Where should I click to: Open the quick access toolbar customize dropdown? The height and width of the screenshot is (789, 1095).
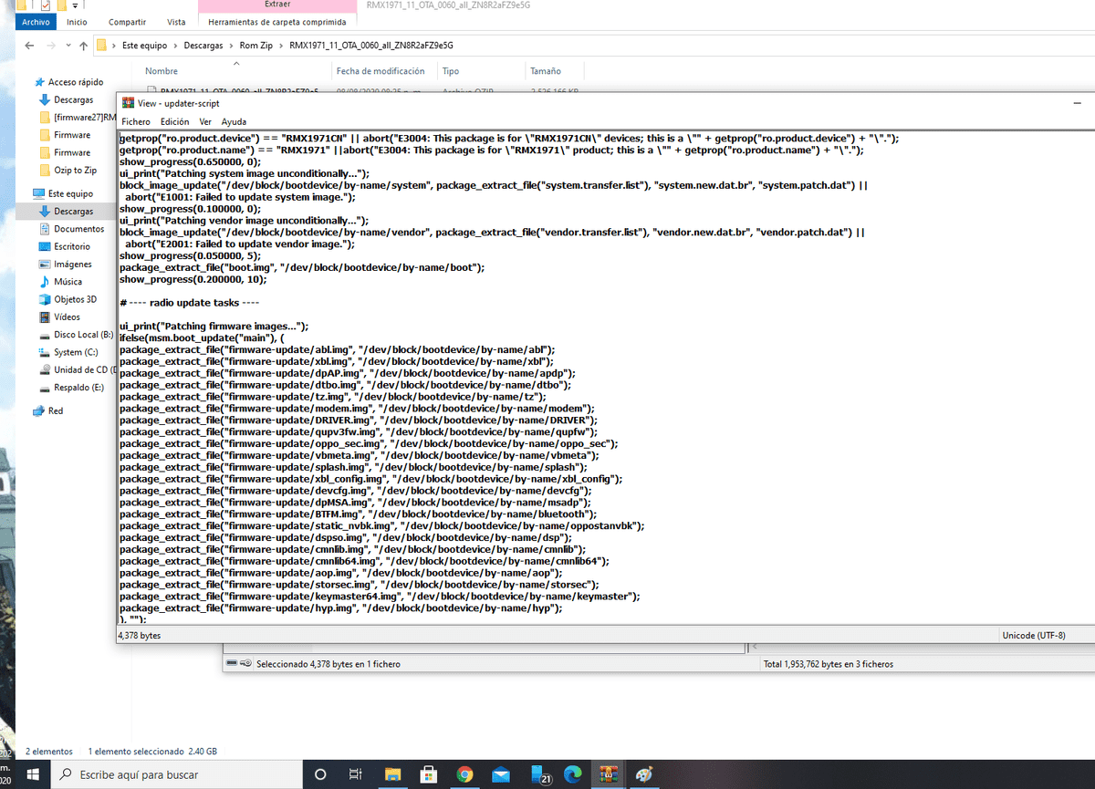tap(75, 5)
